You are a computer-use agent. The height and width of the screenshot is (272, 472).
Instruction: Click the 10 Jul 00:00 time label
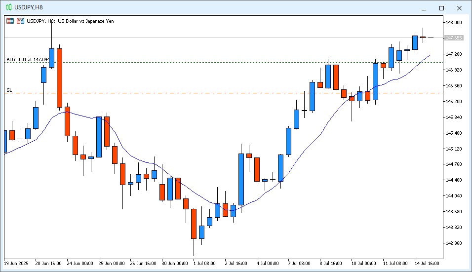(x=364, y=264)
